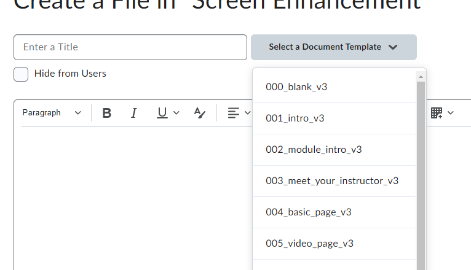
Task: Choose the 000_blank_v3 template
Action: (296, 87)
